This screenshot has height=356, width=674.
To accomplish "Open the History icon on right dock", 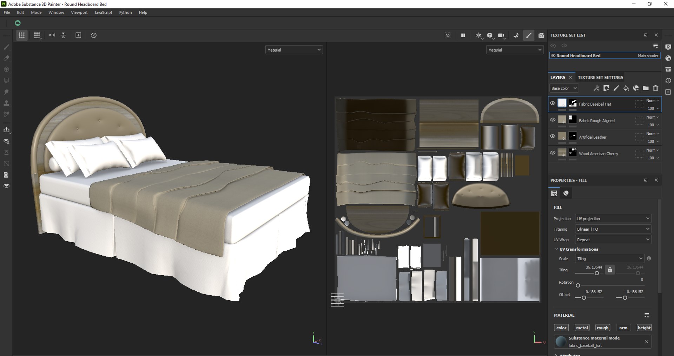I will (668, 81).
